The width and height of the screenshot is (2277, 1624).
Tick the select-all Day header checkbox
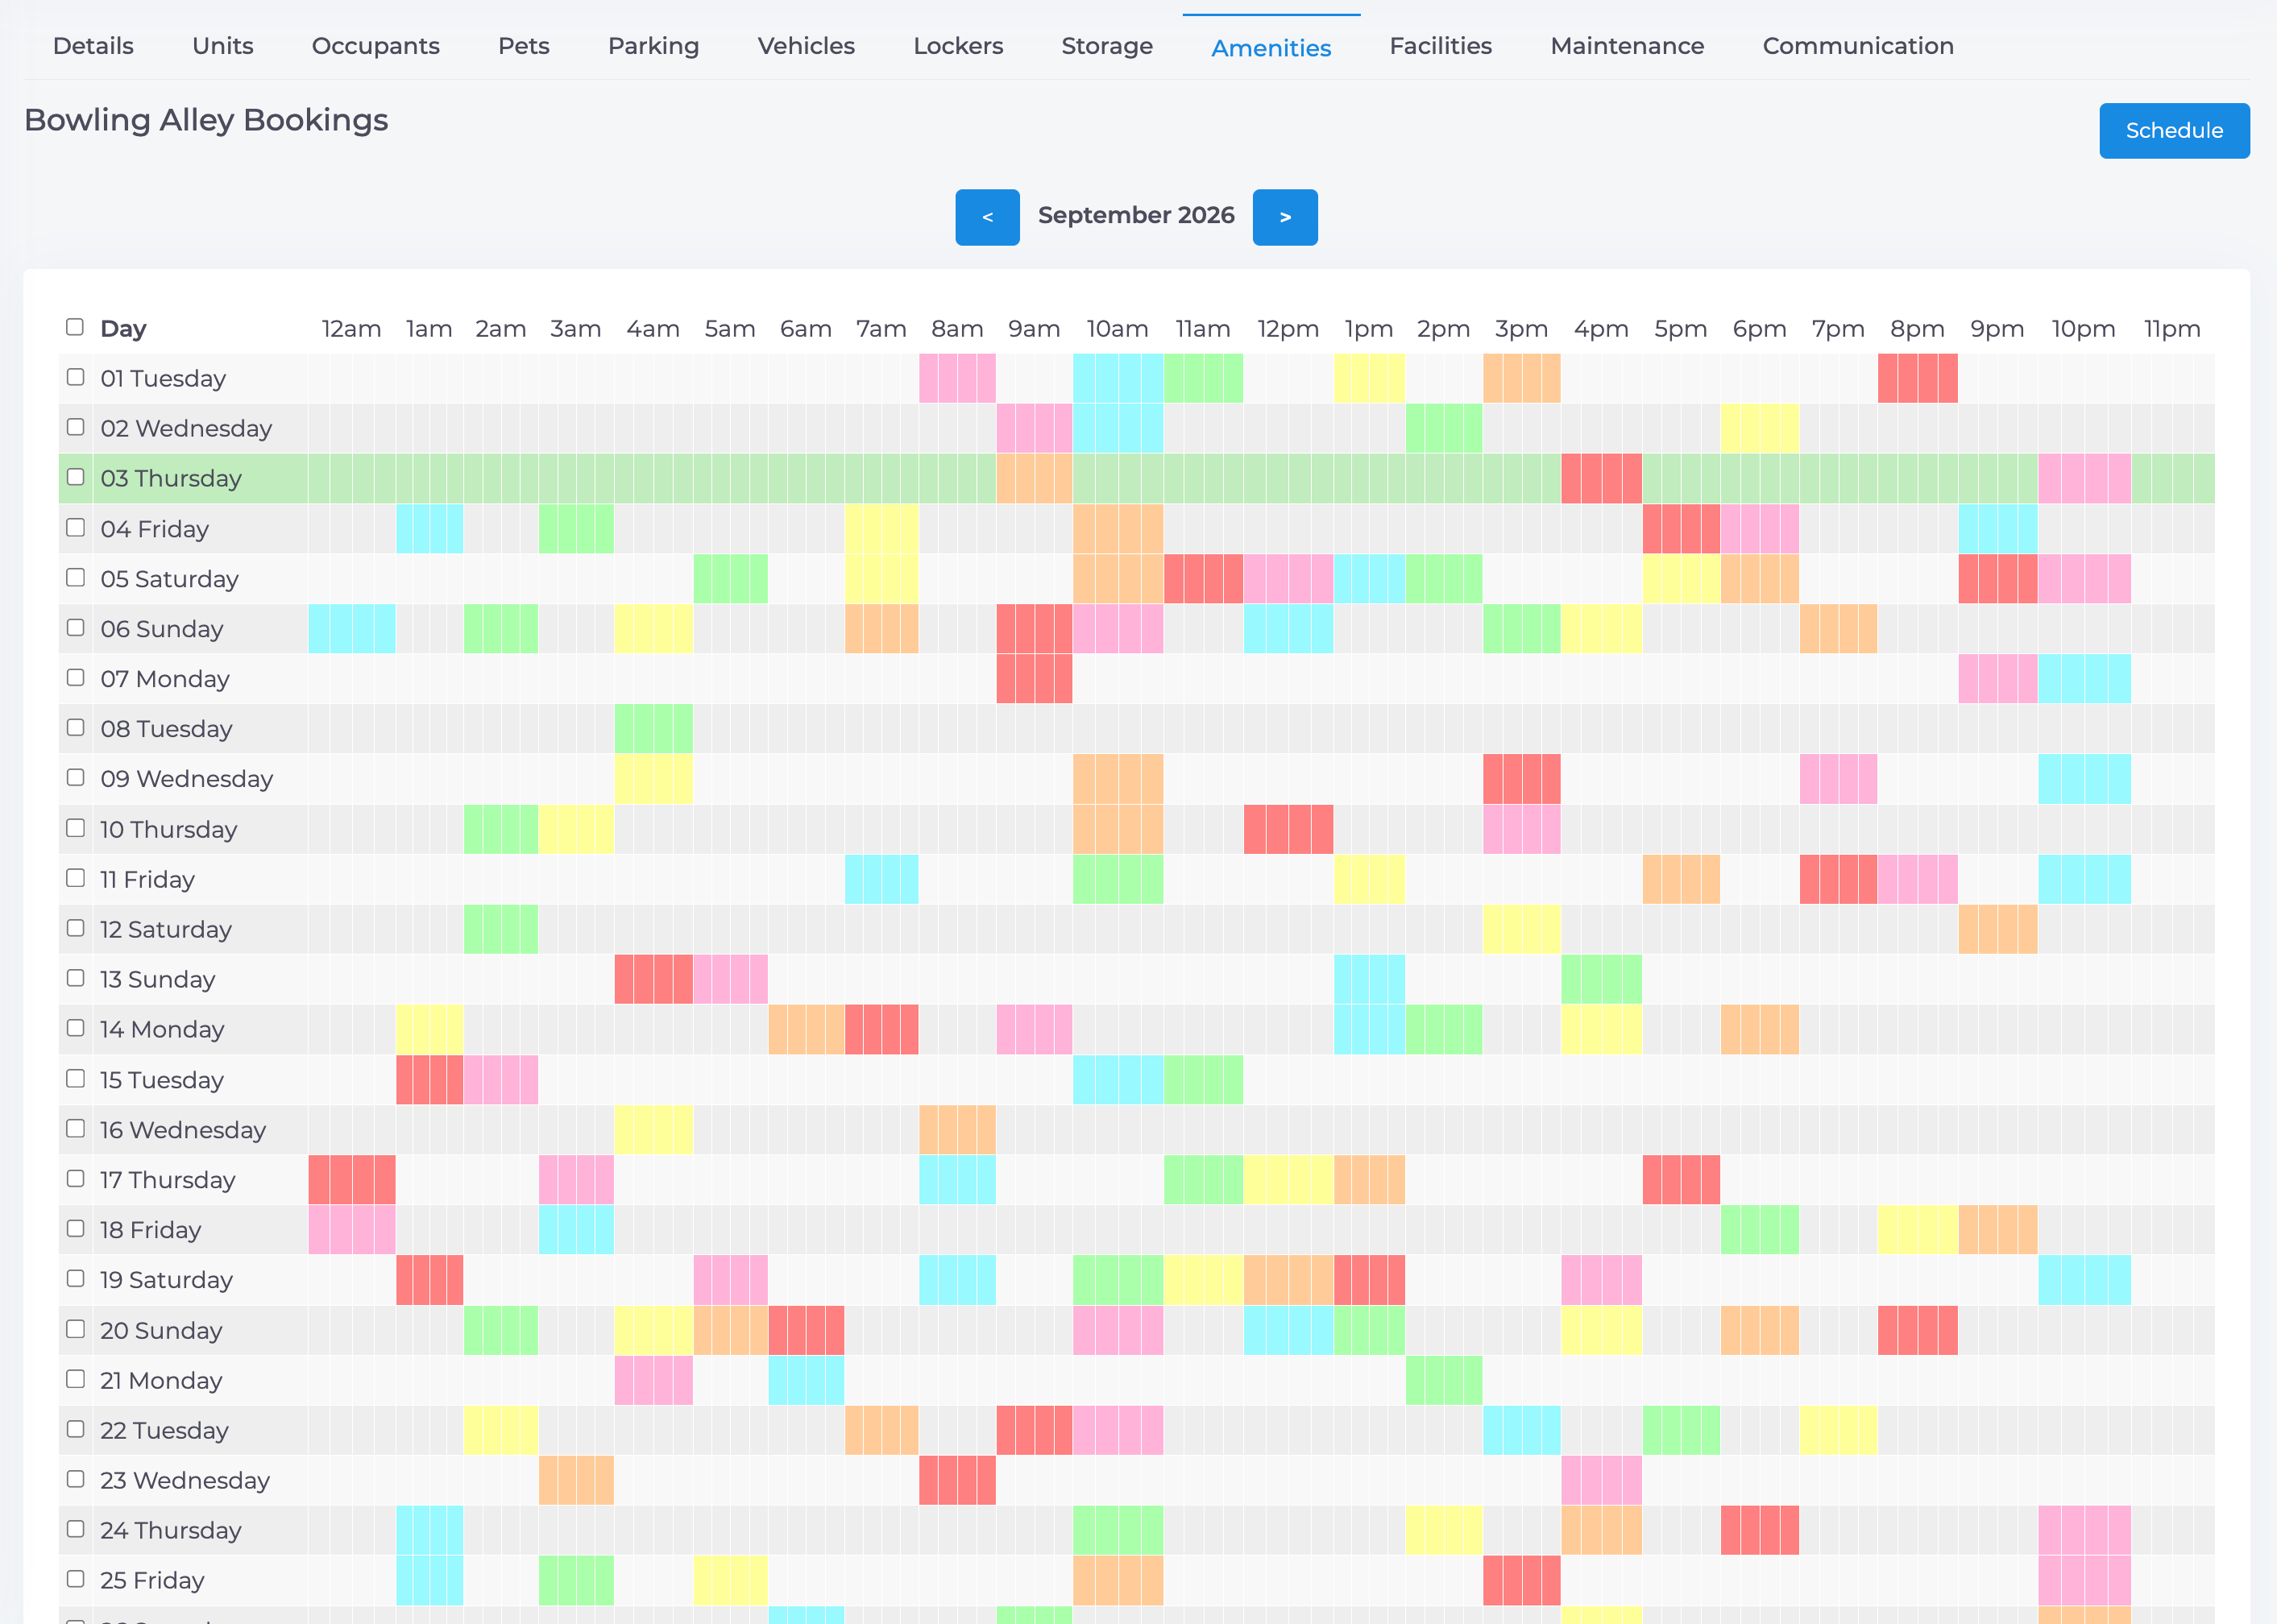(x=75, y=327)
